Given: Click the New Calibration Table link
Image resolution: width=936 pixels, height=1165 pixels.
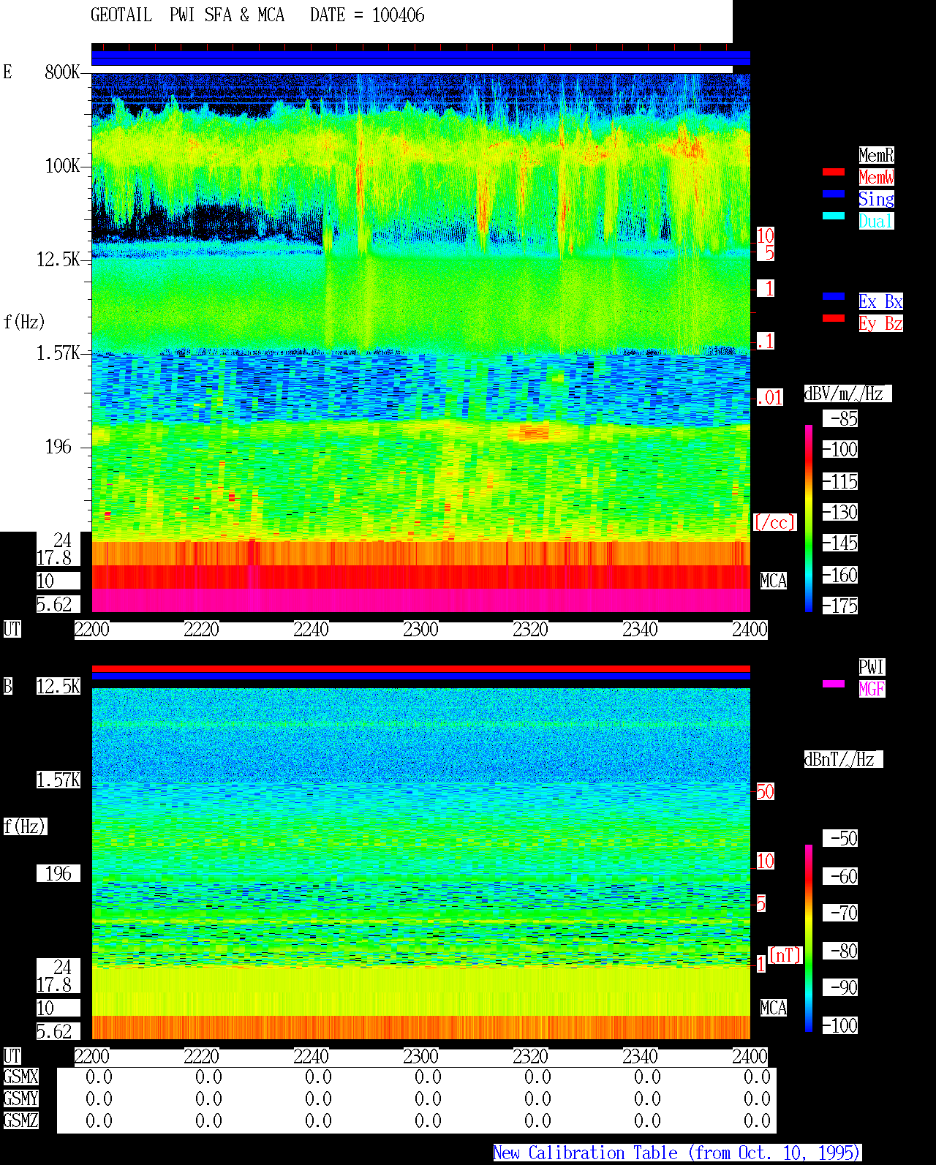Looking at the screenshot, I should pyautogui.click(x=677, y=1153).
